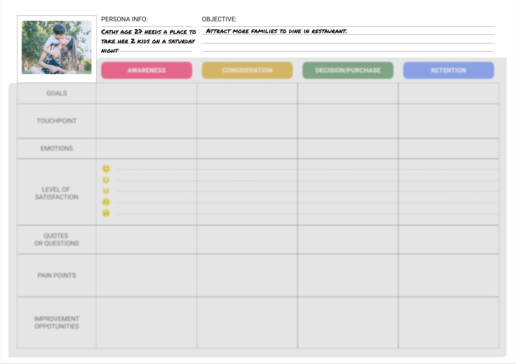Click the green DECISION/PURCHASE stage header
Screen dimensions: 516x364
pos(348,70)
